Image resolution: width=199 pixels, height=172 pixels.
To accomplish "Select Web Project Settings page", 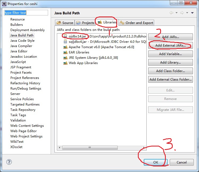I will click(x=26, y=136).
